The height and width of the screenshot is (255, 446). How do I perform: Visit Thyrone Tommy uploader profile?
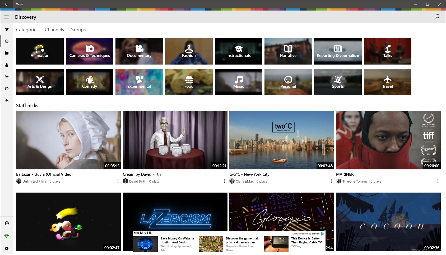[355, 181]
